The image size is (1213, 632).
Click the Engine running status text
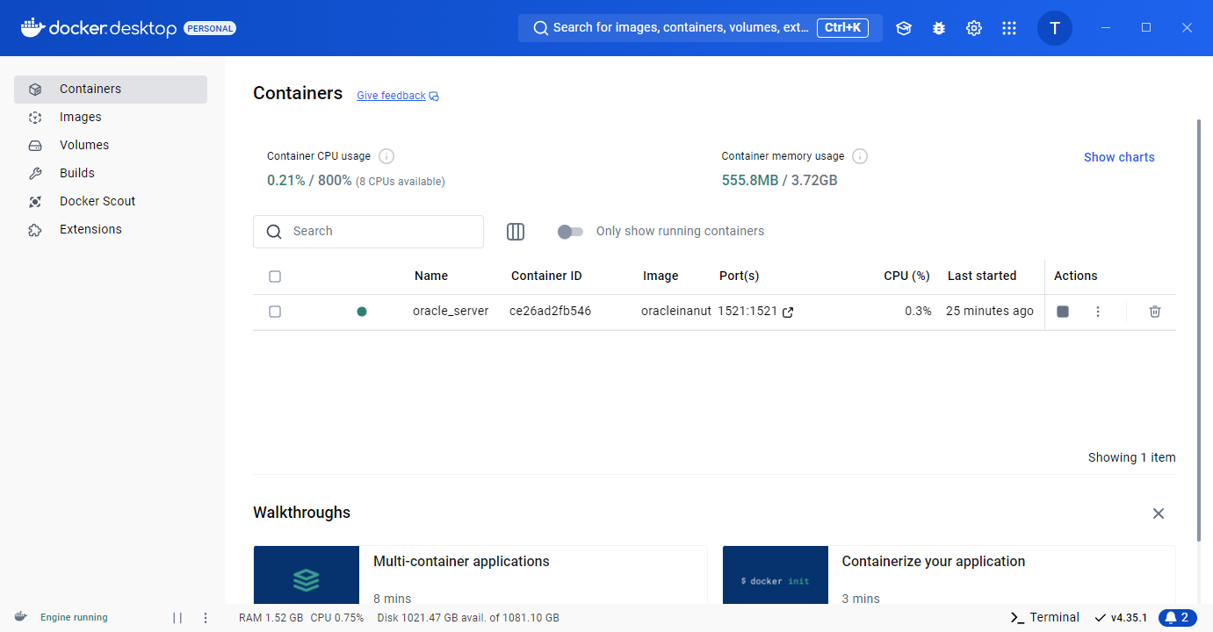[x=74, y=618]
